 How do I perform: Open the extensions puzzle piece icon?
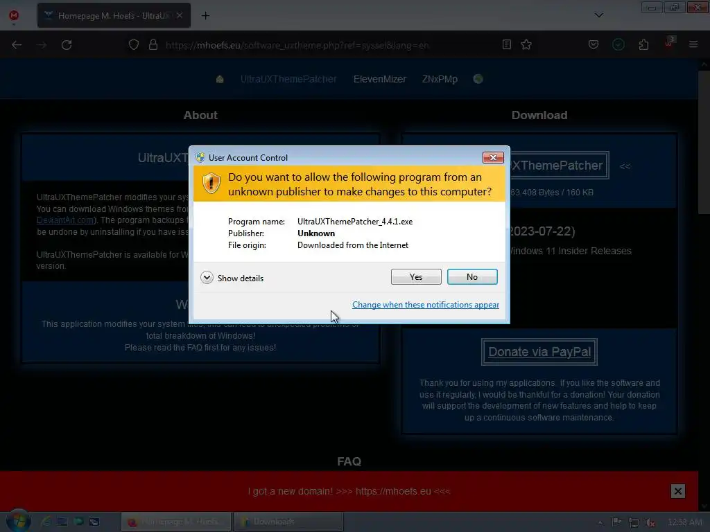point(643,44)
